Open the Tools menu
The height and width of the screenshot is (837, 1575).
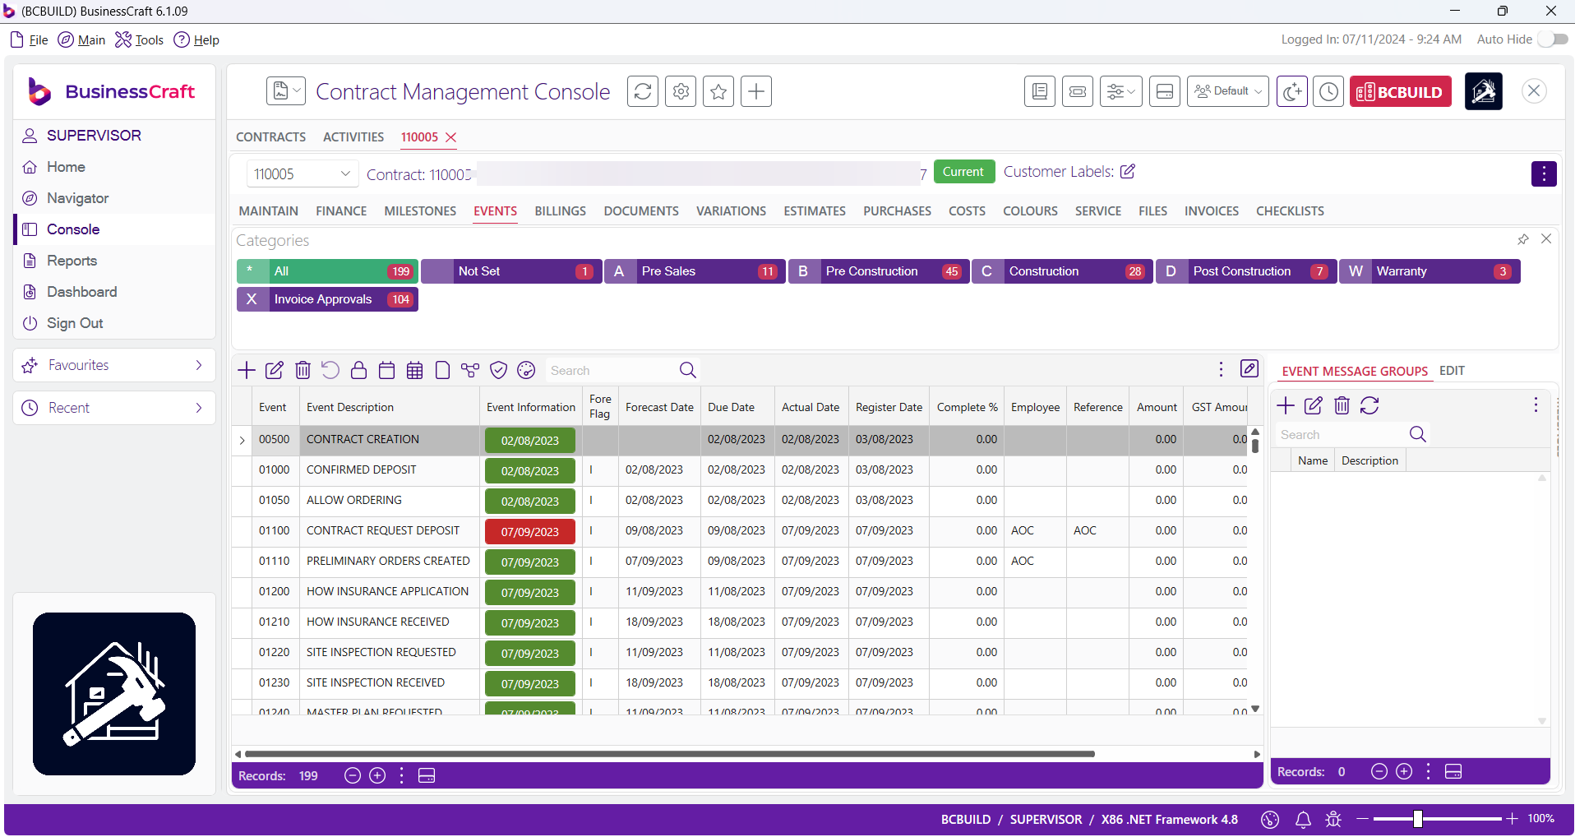coord(140,39)
